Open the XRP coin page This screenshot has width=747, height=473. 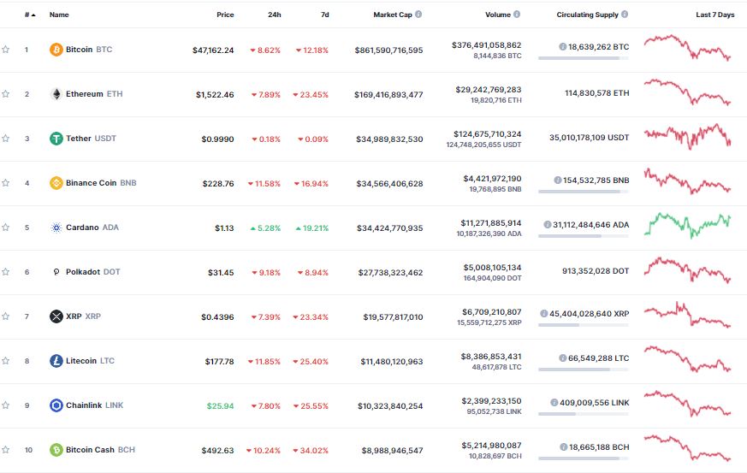(x=83, y=316)
